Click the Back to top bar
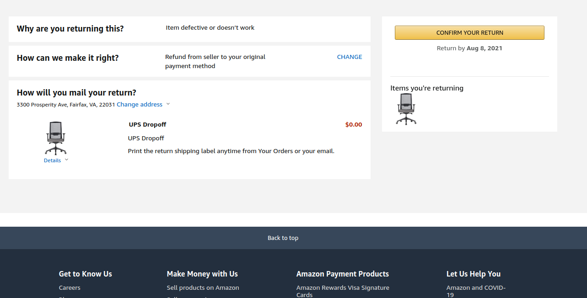The width and height of the screenshot is (587, 298). coord(283,238)
